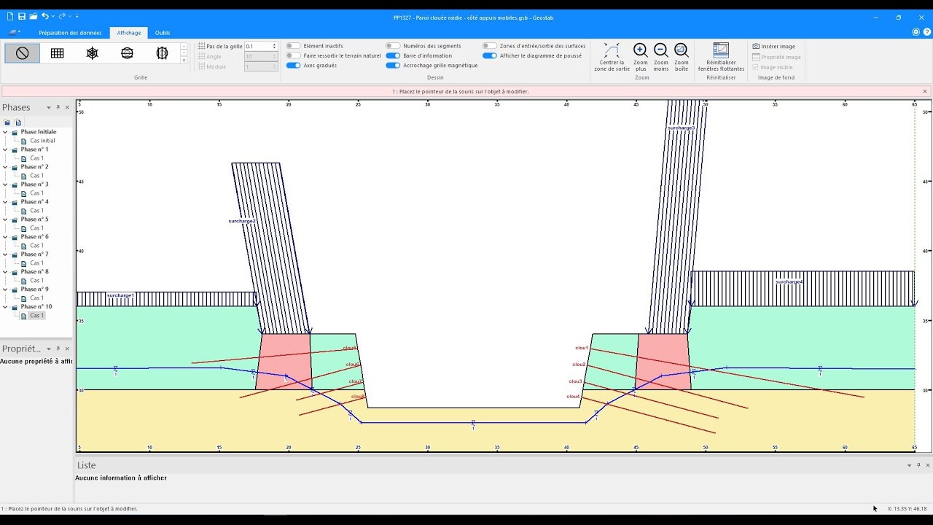Image resolution: width=933 pixels, height=525 pixels.
Task: Select Phase n° 3 in tree
Action: pos(34,184)
